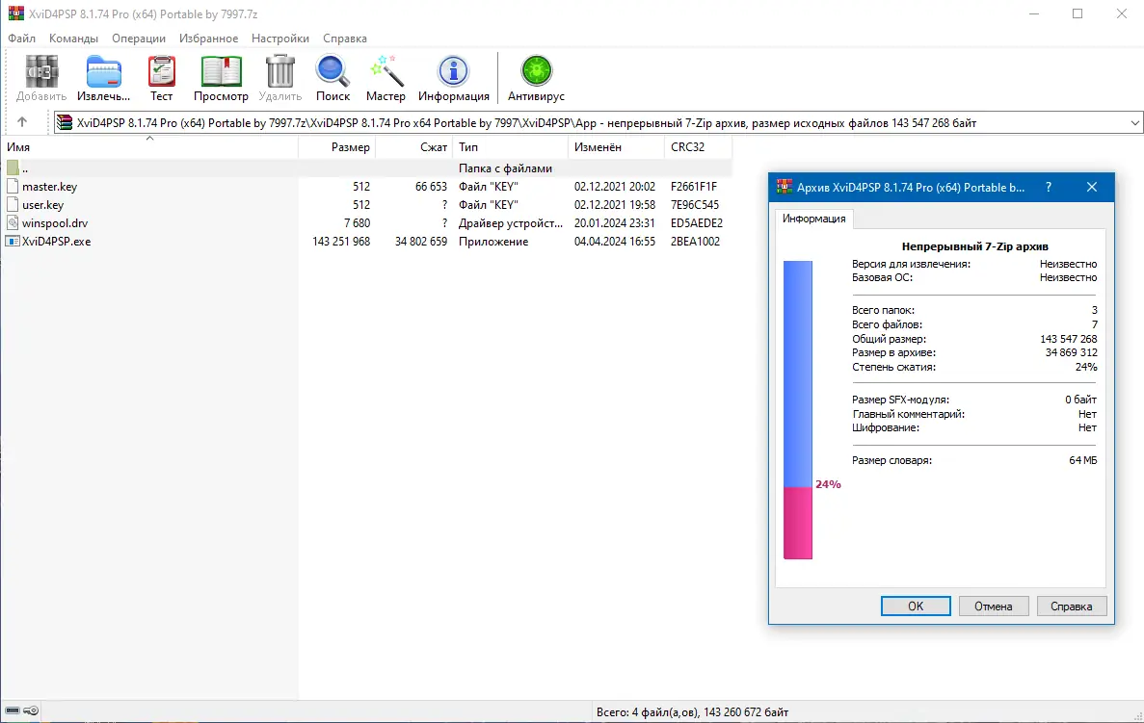
Task: Click 'Размер словаря' 64 МБ value
Action: pos(1082,460)
